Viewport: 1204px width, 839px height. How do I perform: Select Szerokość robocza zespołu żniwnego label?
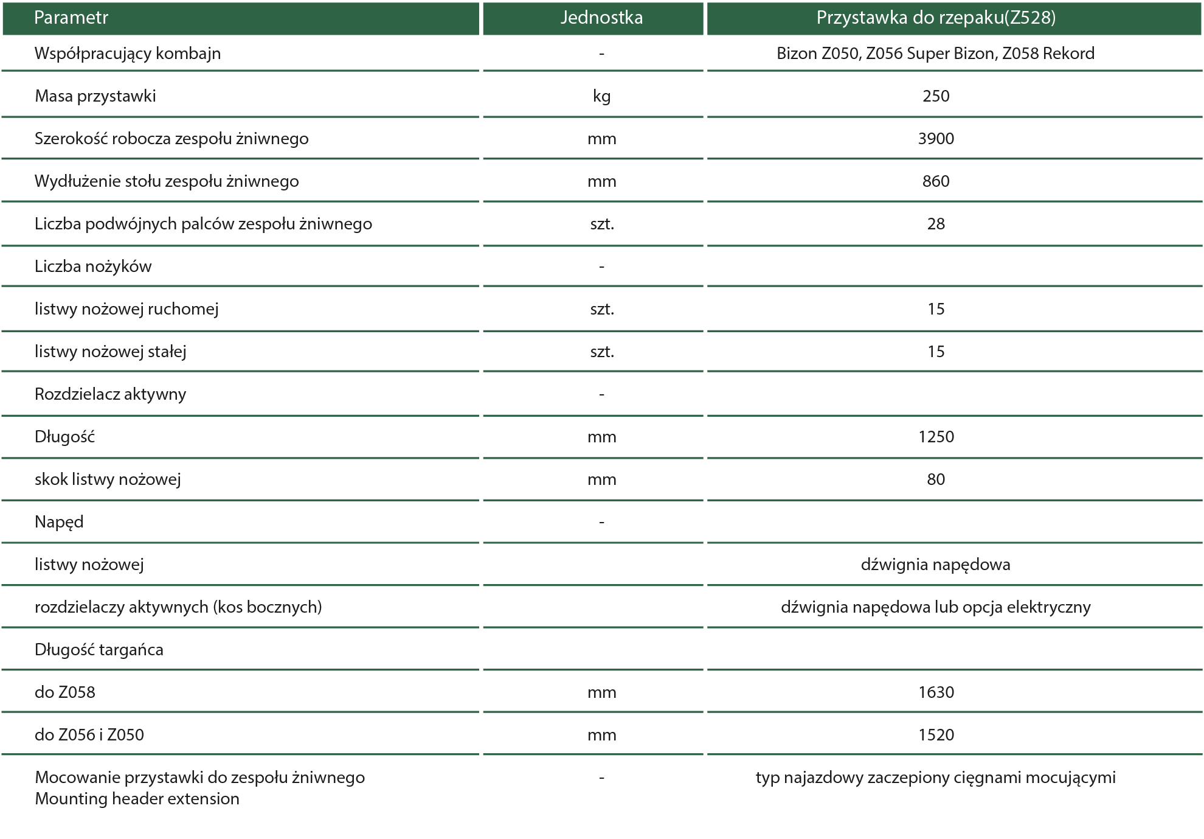171,139
